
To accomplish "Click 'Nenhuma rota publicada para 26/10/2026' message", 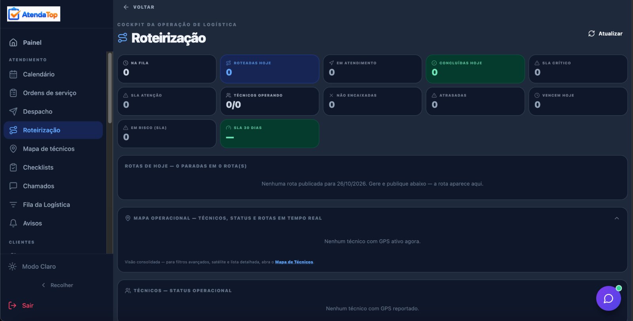I will (x=372, y=184).
